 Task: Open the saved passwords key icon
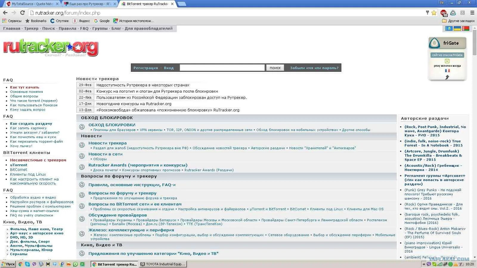pos(428,13)
